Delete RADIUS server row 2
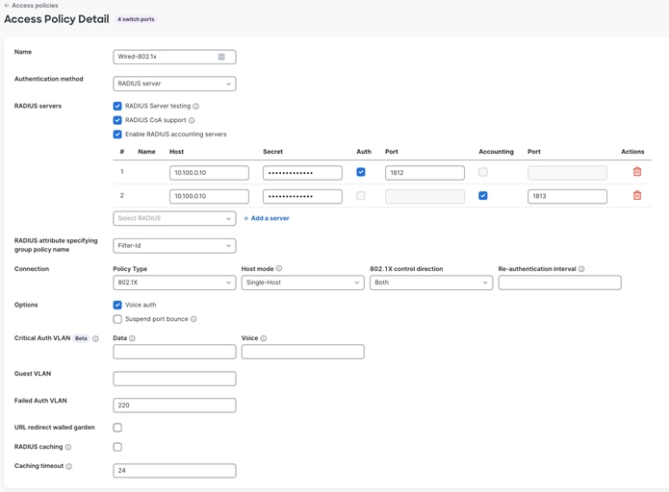The width and height of the screenshot is (669, 492). tap(637, 195)
